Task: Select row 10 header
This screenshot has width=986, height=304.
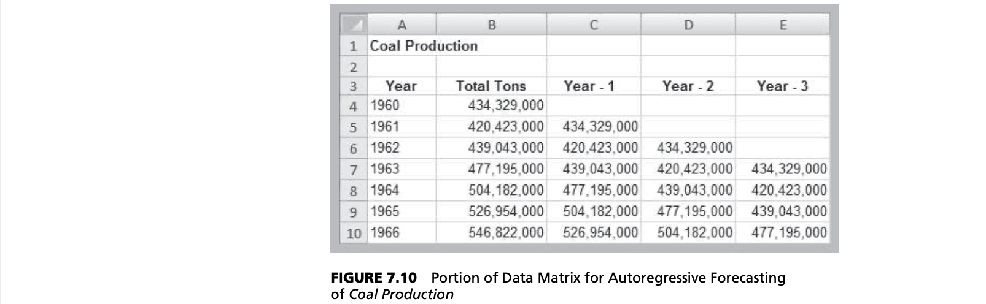Action: click(354, 233)
